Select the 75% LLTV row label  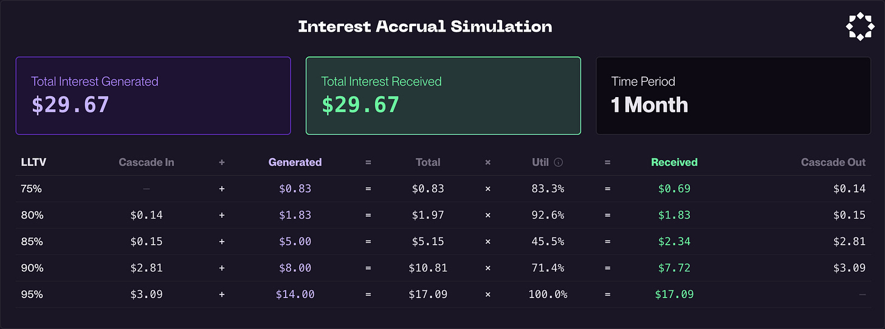point(31,189)
